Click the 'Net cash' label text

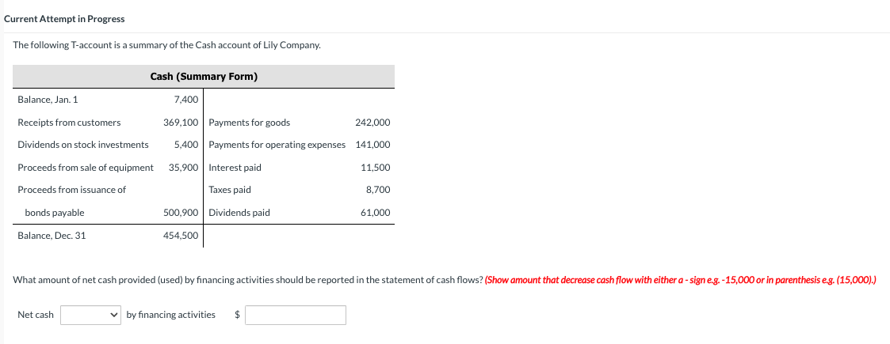coord(36,315)
